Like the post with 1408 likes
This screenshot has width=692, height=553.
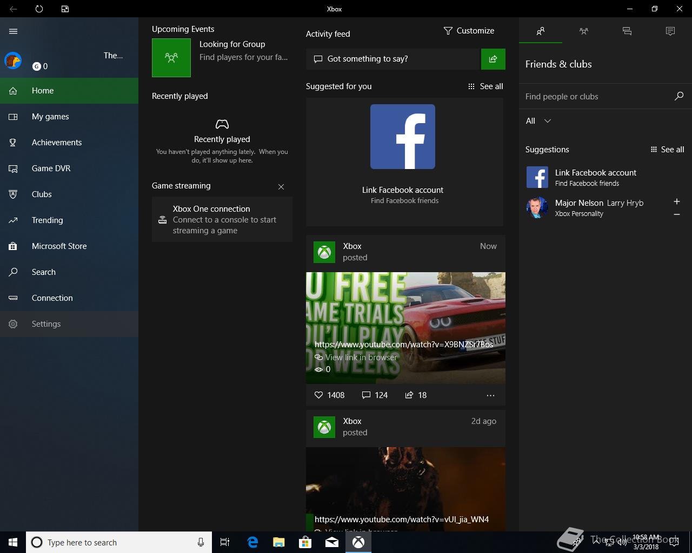[329, 395]
